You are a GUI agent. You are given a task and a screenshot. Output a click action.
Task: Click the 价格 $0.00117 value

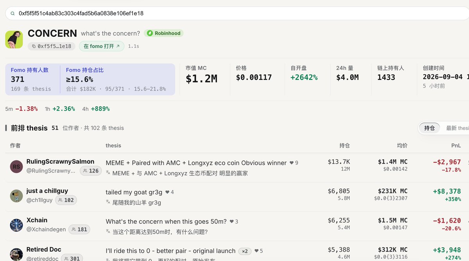point(254,77)
